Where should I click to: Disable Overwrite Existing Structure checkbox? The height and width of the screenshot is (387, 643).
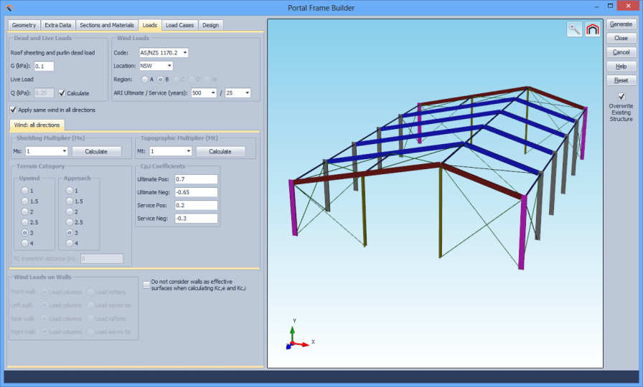621,97
